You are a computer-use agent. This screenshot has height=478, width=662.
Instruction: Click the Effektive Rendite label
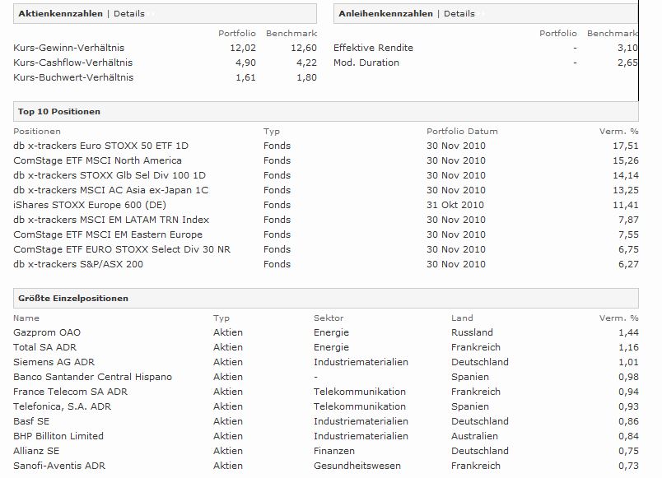(x=373, y=48)
